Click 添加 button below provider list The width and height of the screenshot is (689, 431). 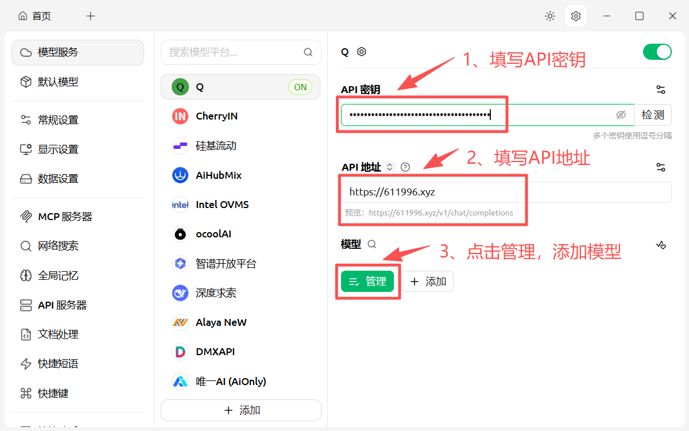[241, 410]
